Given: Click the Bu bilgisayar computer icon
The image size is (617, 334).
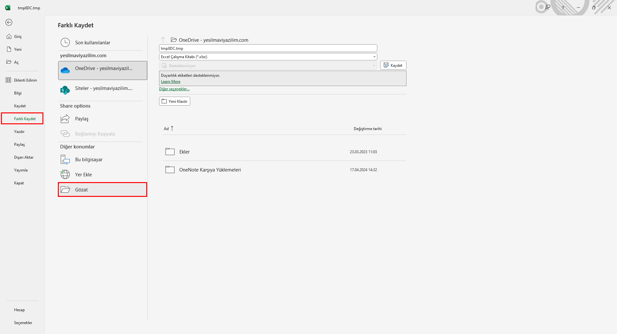Looking at the screenshot, I should 65,160.
